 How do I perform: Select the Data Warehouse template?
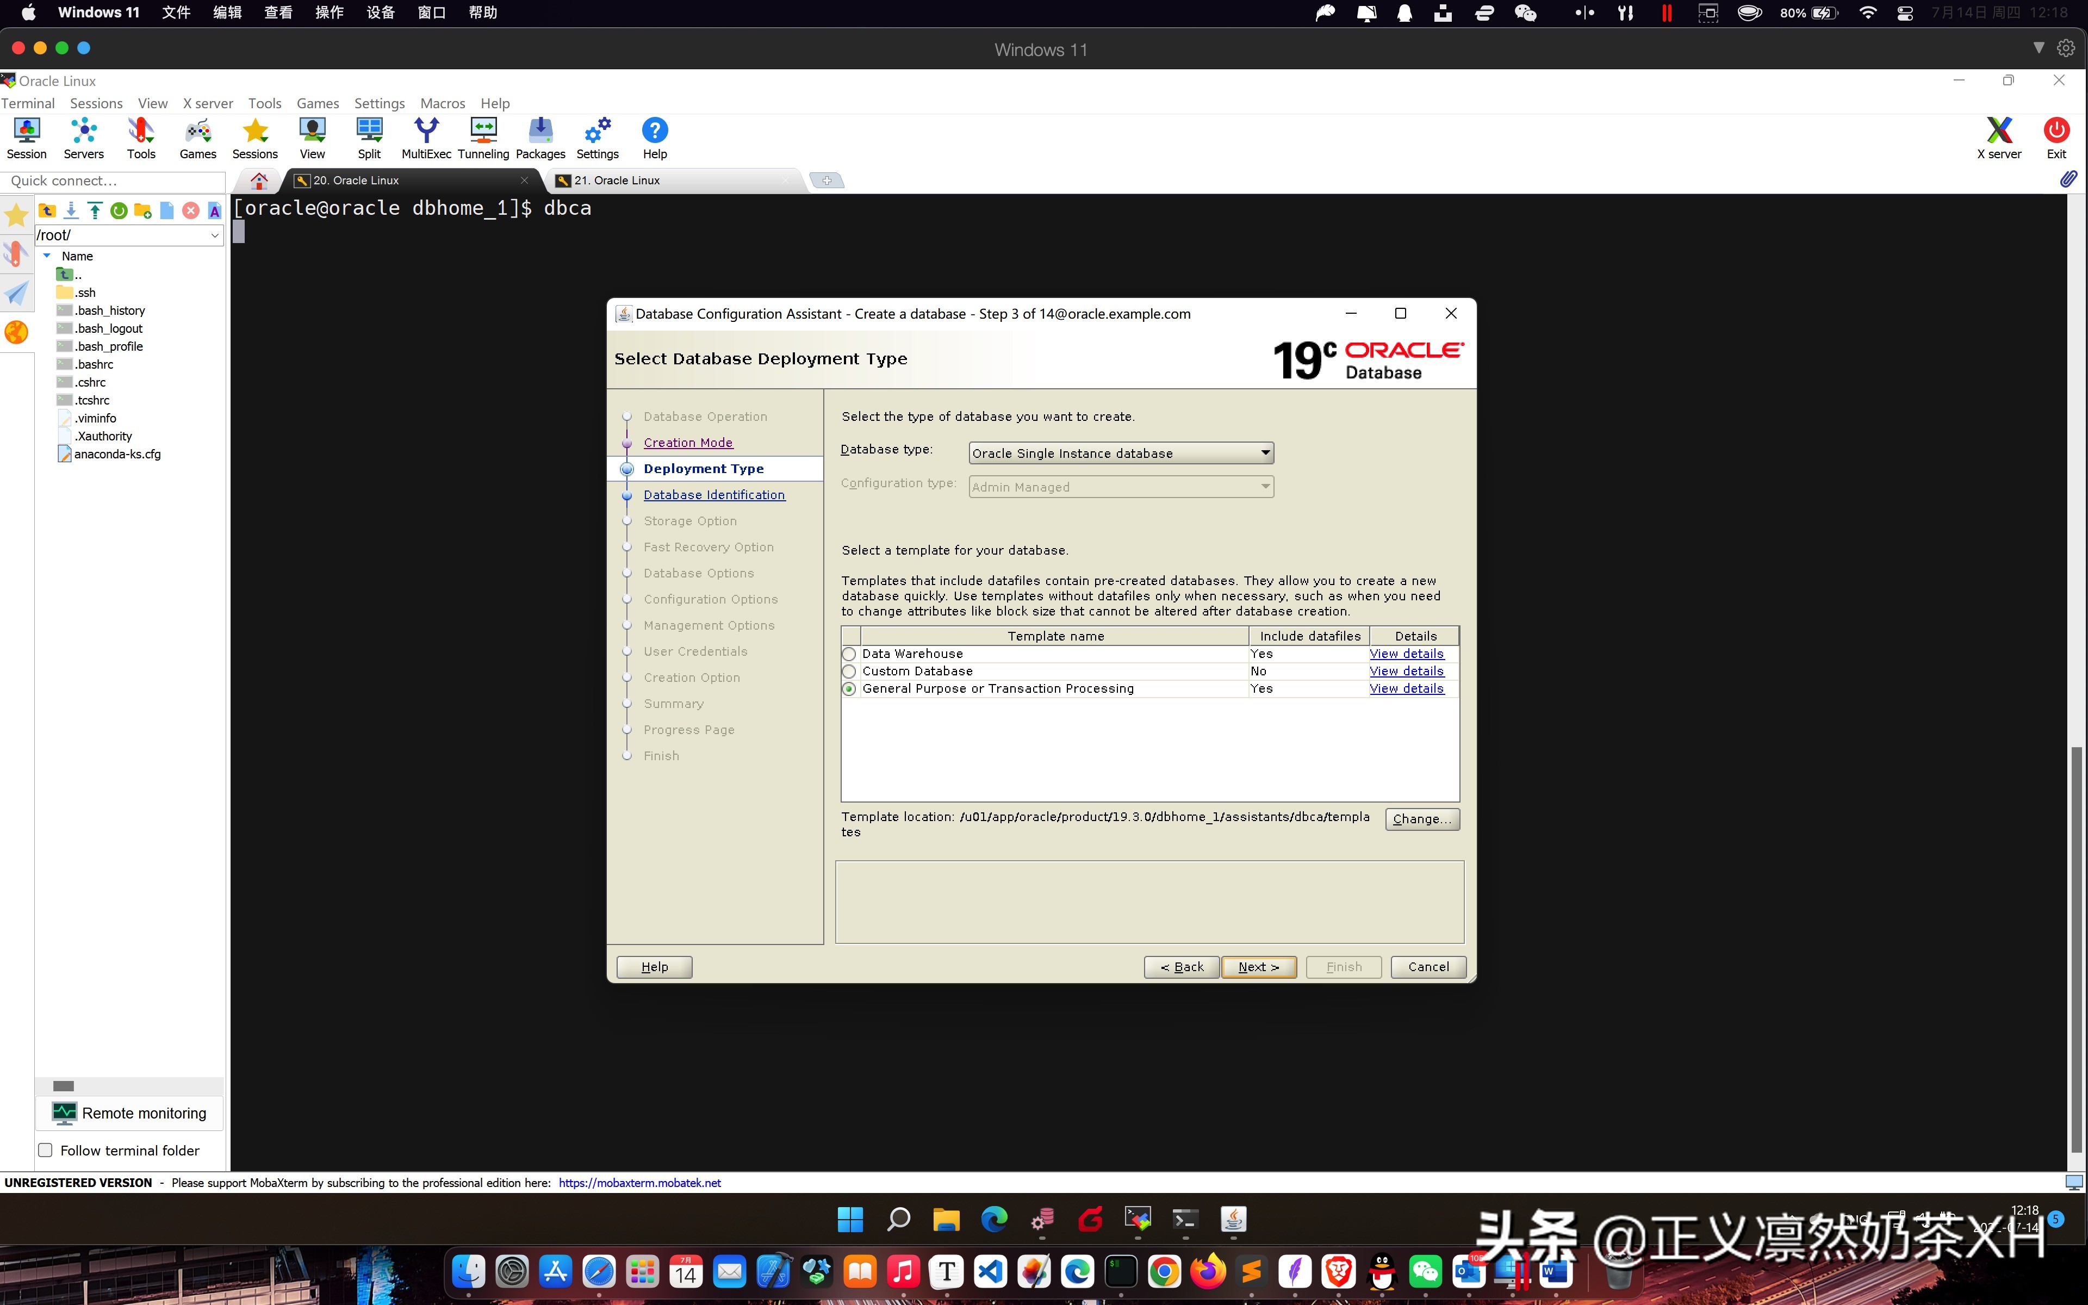850,654
